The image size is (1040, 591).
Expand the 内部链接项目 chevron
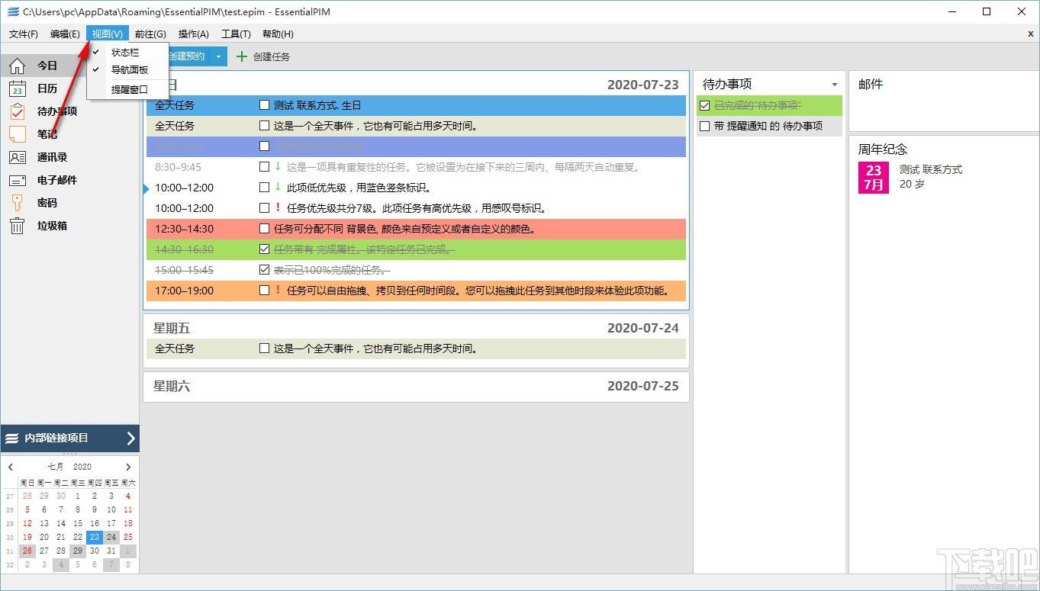[130, 438]
